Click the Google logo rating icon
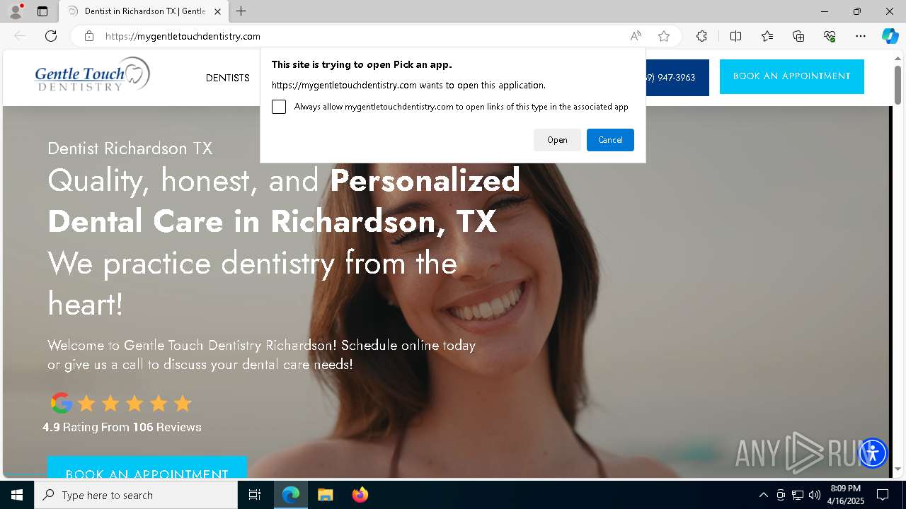Image resolution: width=906 pixels, height=509 pixels. click(62, 403)
